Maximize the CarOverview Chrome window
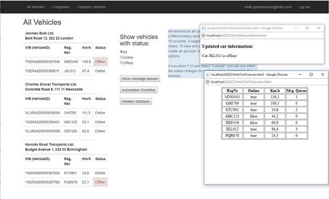Image resolution: width=329 pixels, height=199 pixels. [311, 74]
